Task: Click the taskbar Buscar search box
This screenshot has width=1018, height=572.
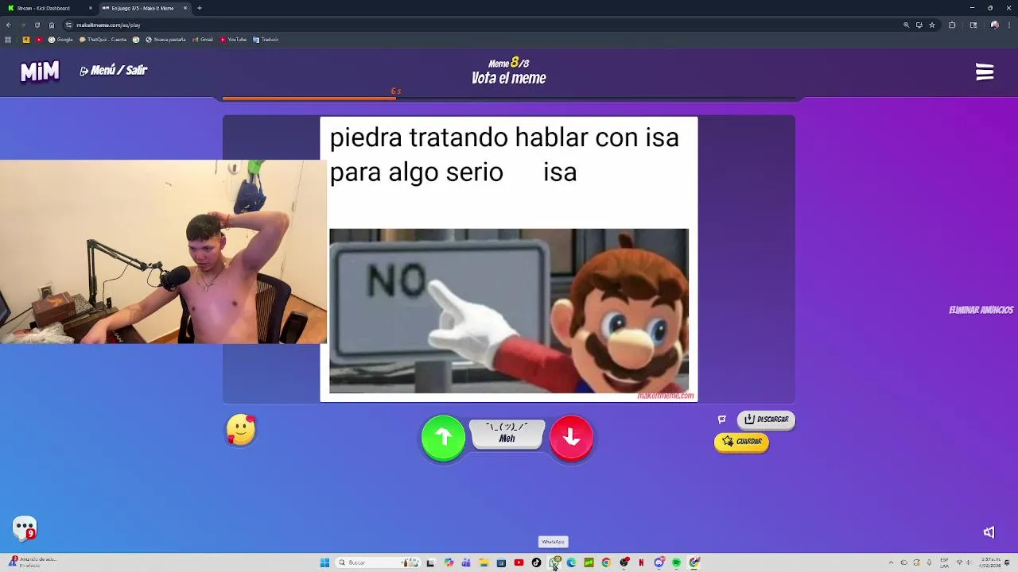Action: click(x=378, y=562)
